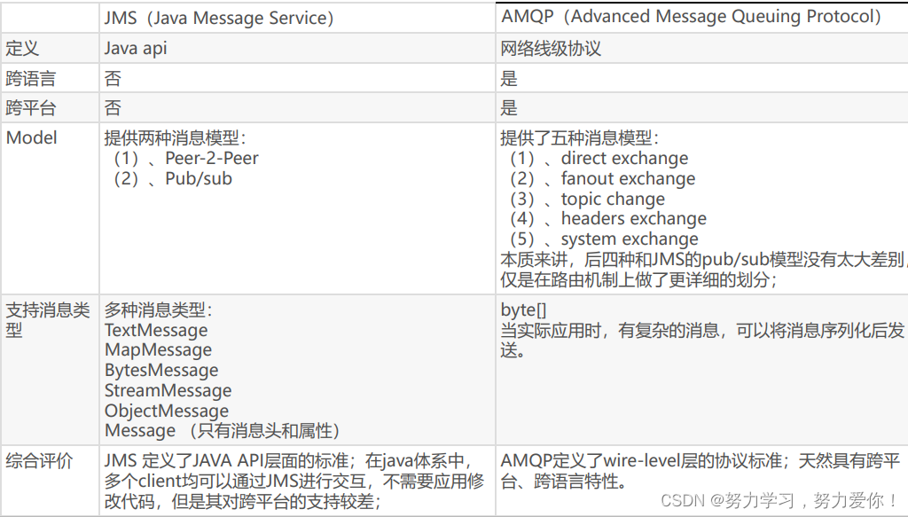Screen dimensions: 908x517
Task: Select the 'direct exchange' list entry
Action: click(x=624, y=159)
